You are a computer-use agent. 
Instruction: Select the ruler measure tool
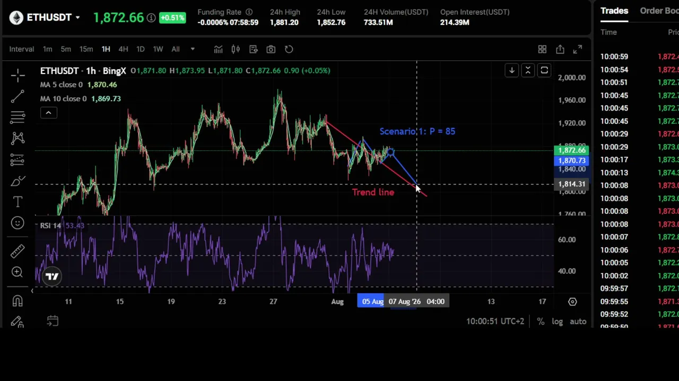click(18, 250)
